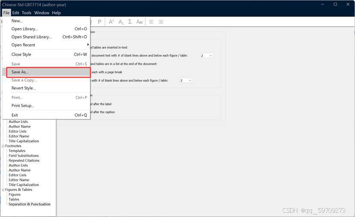Minimize the style editor window
Viewport: 355px width, 217px height.
pos(322,4)
